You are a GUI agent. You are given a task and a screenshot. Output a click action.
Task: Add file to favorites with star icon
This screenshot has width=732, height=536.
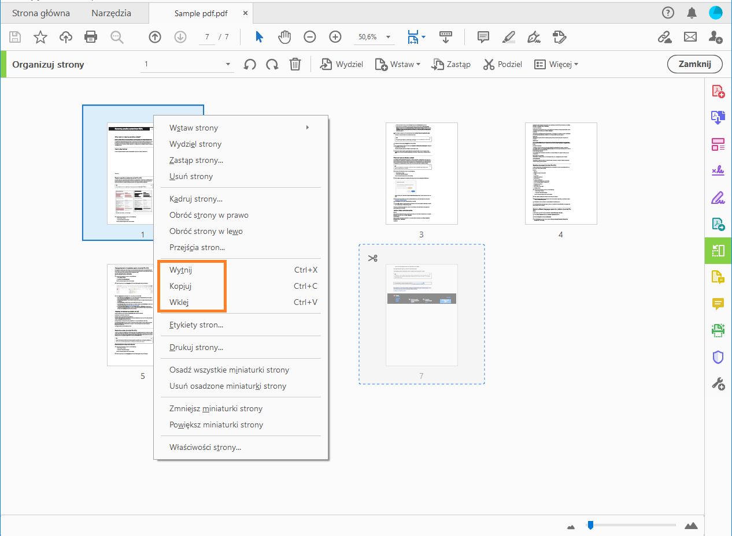pos(40,37)
